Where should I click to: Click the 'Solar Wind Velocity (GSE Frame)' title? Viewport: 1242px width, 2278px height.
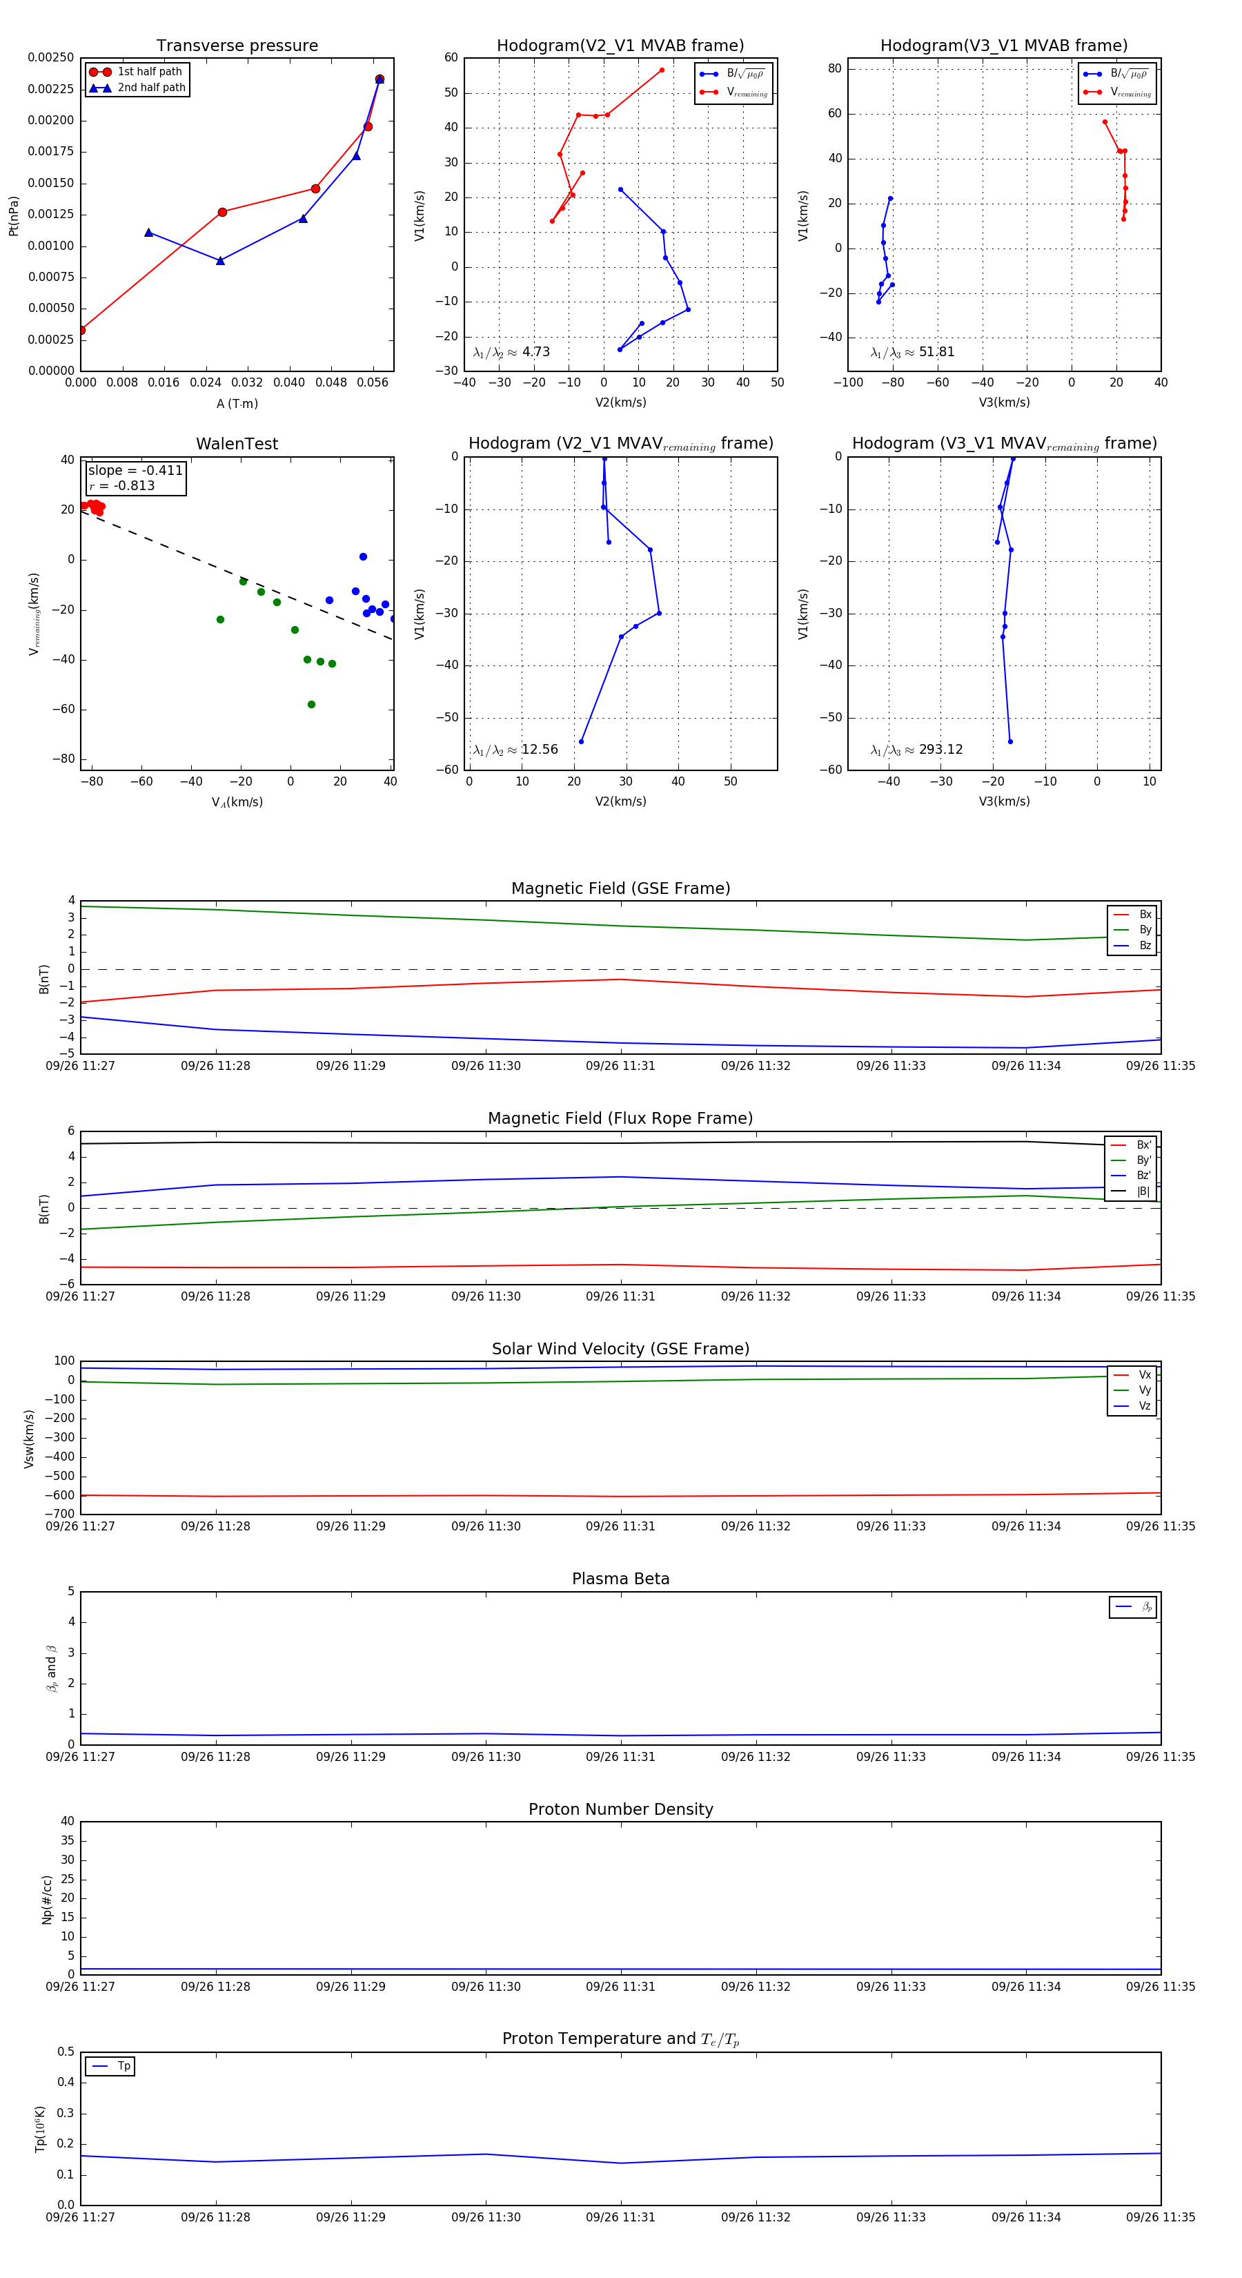point(620,1350)
